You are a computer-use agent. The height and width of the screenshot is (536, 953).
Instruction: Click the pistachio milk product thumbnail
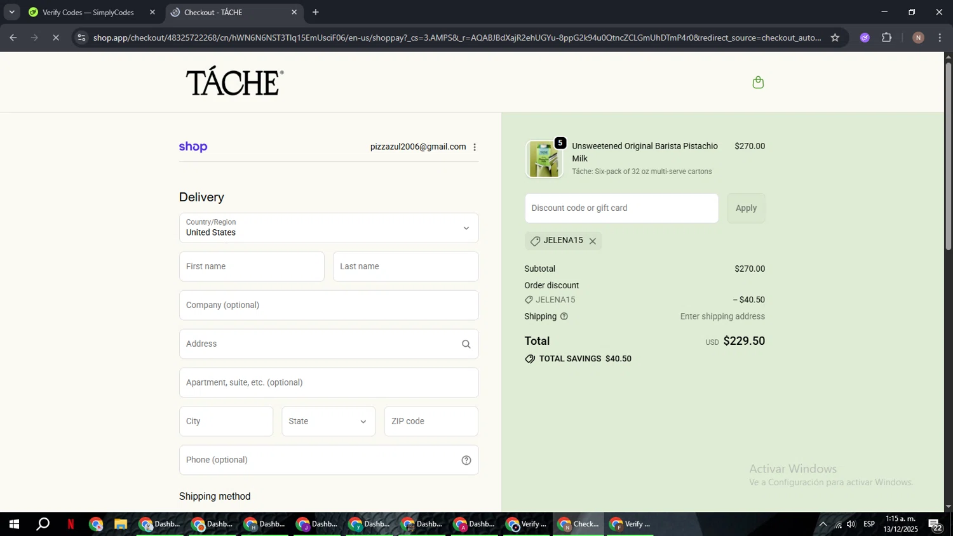pyautogui.click(x=544, y=159)
